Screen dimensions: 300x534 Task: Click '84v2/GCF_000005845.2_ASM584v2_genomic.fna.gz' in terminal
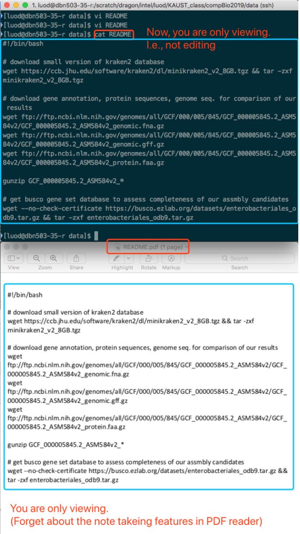83,126
